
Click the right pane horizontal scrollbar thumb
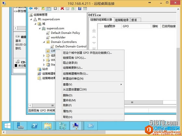point(143,102)
